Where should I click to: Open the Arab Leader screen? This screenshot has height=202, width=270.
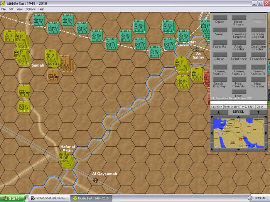(x=239, y=42)
